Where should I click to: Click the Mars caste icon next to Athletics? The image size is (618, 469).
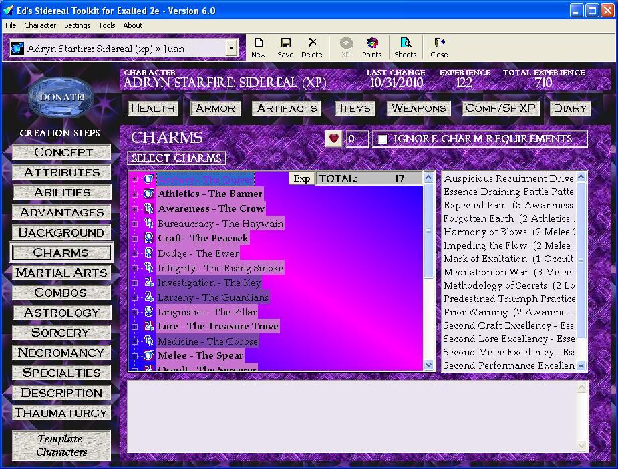pyautogui.click(x=148, y=194)
